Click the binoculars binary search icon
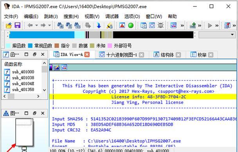The height and width of the screenshot is (152, 238). [77, 25]
